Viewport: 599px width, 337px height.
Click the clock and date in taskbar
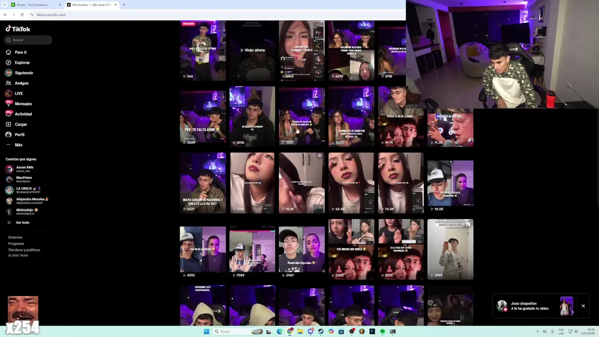[588, 331]
